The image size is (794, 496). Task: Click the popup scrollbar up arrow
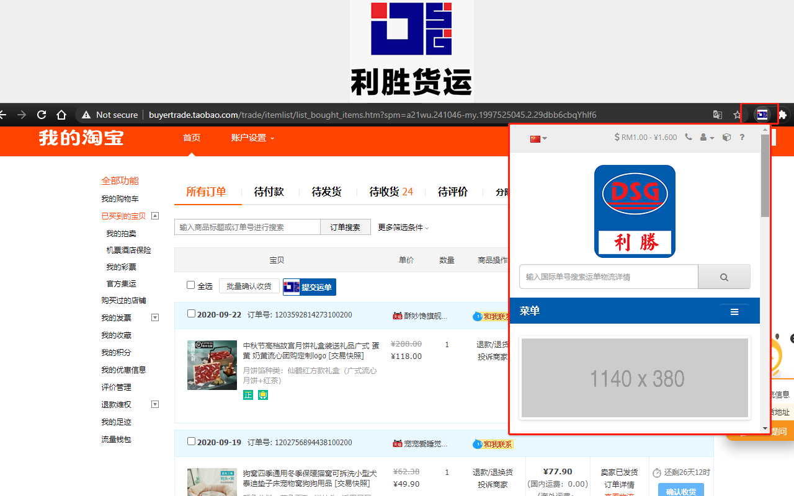pos(765,130)
